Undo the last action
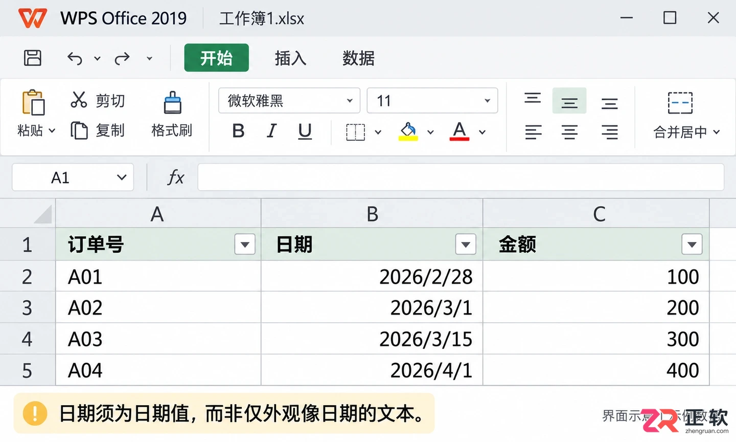Viewport: 736px width, 442px height. point(75,58)
